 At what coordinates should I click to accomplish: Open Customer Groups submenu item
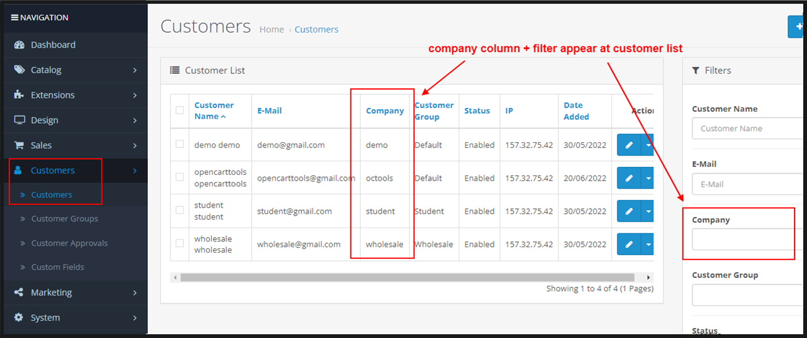click(65, 219)
